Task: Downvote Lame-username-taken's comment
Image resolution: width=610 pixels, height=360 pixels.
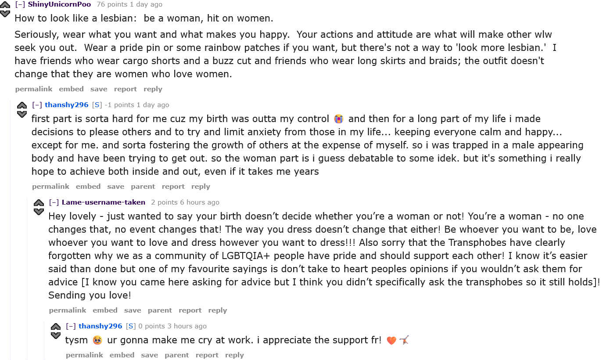Action: tap(39, 212)
